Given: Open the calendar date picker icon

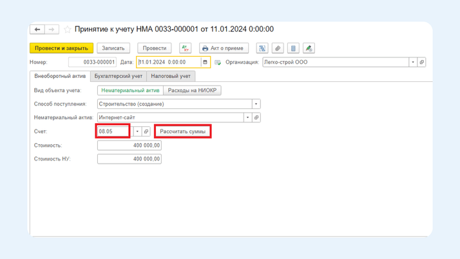Looking at the screenshot, I should pos(206,62).
